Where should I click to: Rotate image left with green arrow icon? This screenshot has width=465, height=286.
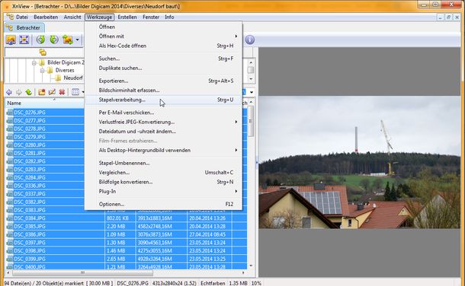click(x=40, y=40)
